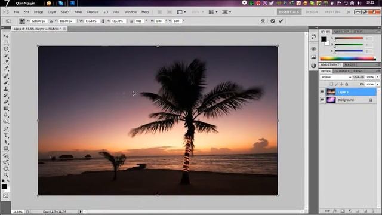The height and width of the screenshot is (215, 382).
Task: Select the Horizontal Type tool
Action: point(6,136)
